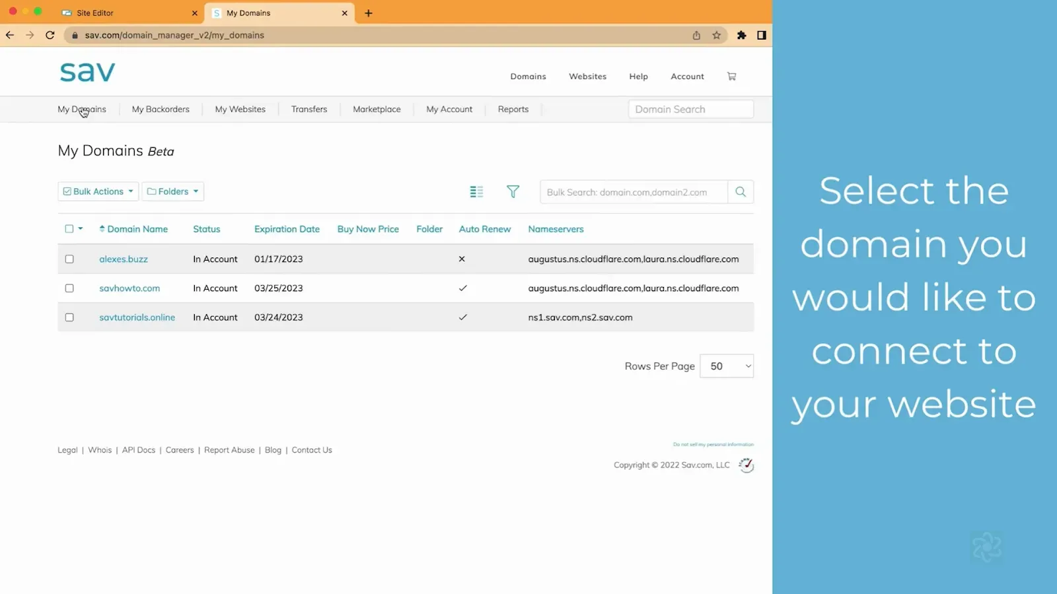Open the Report Abuse footer link
1057x594 pixels.
(x=229, y=450)
